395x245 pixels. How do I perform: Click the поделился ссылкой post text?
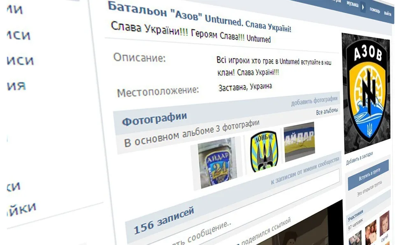pos(266,231)
